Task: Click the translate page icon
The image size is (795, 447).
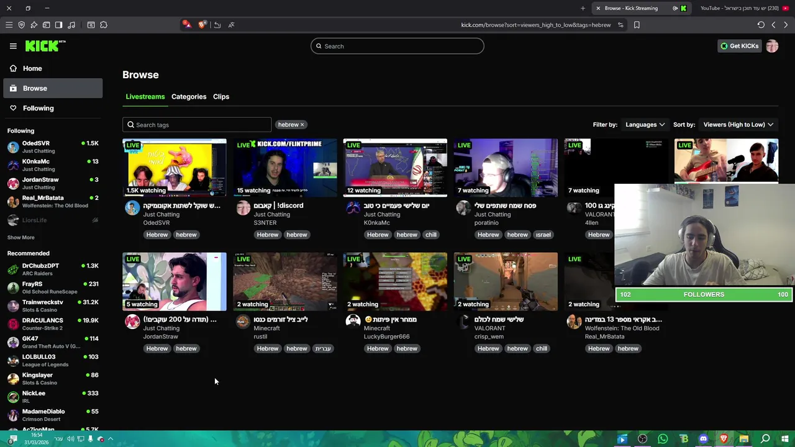Action: click(x=231, y=25)
